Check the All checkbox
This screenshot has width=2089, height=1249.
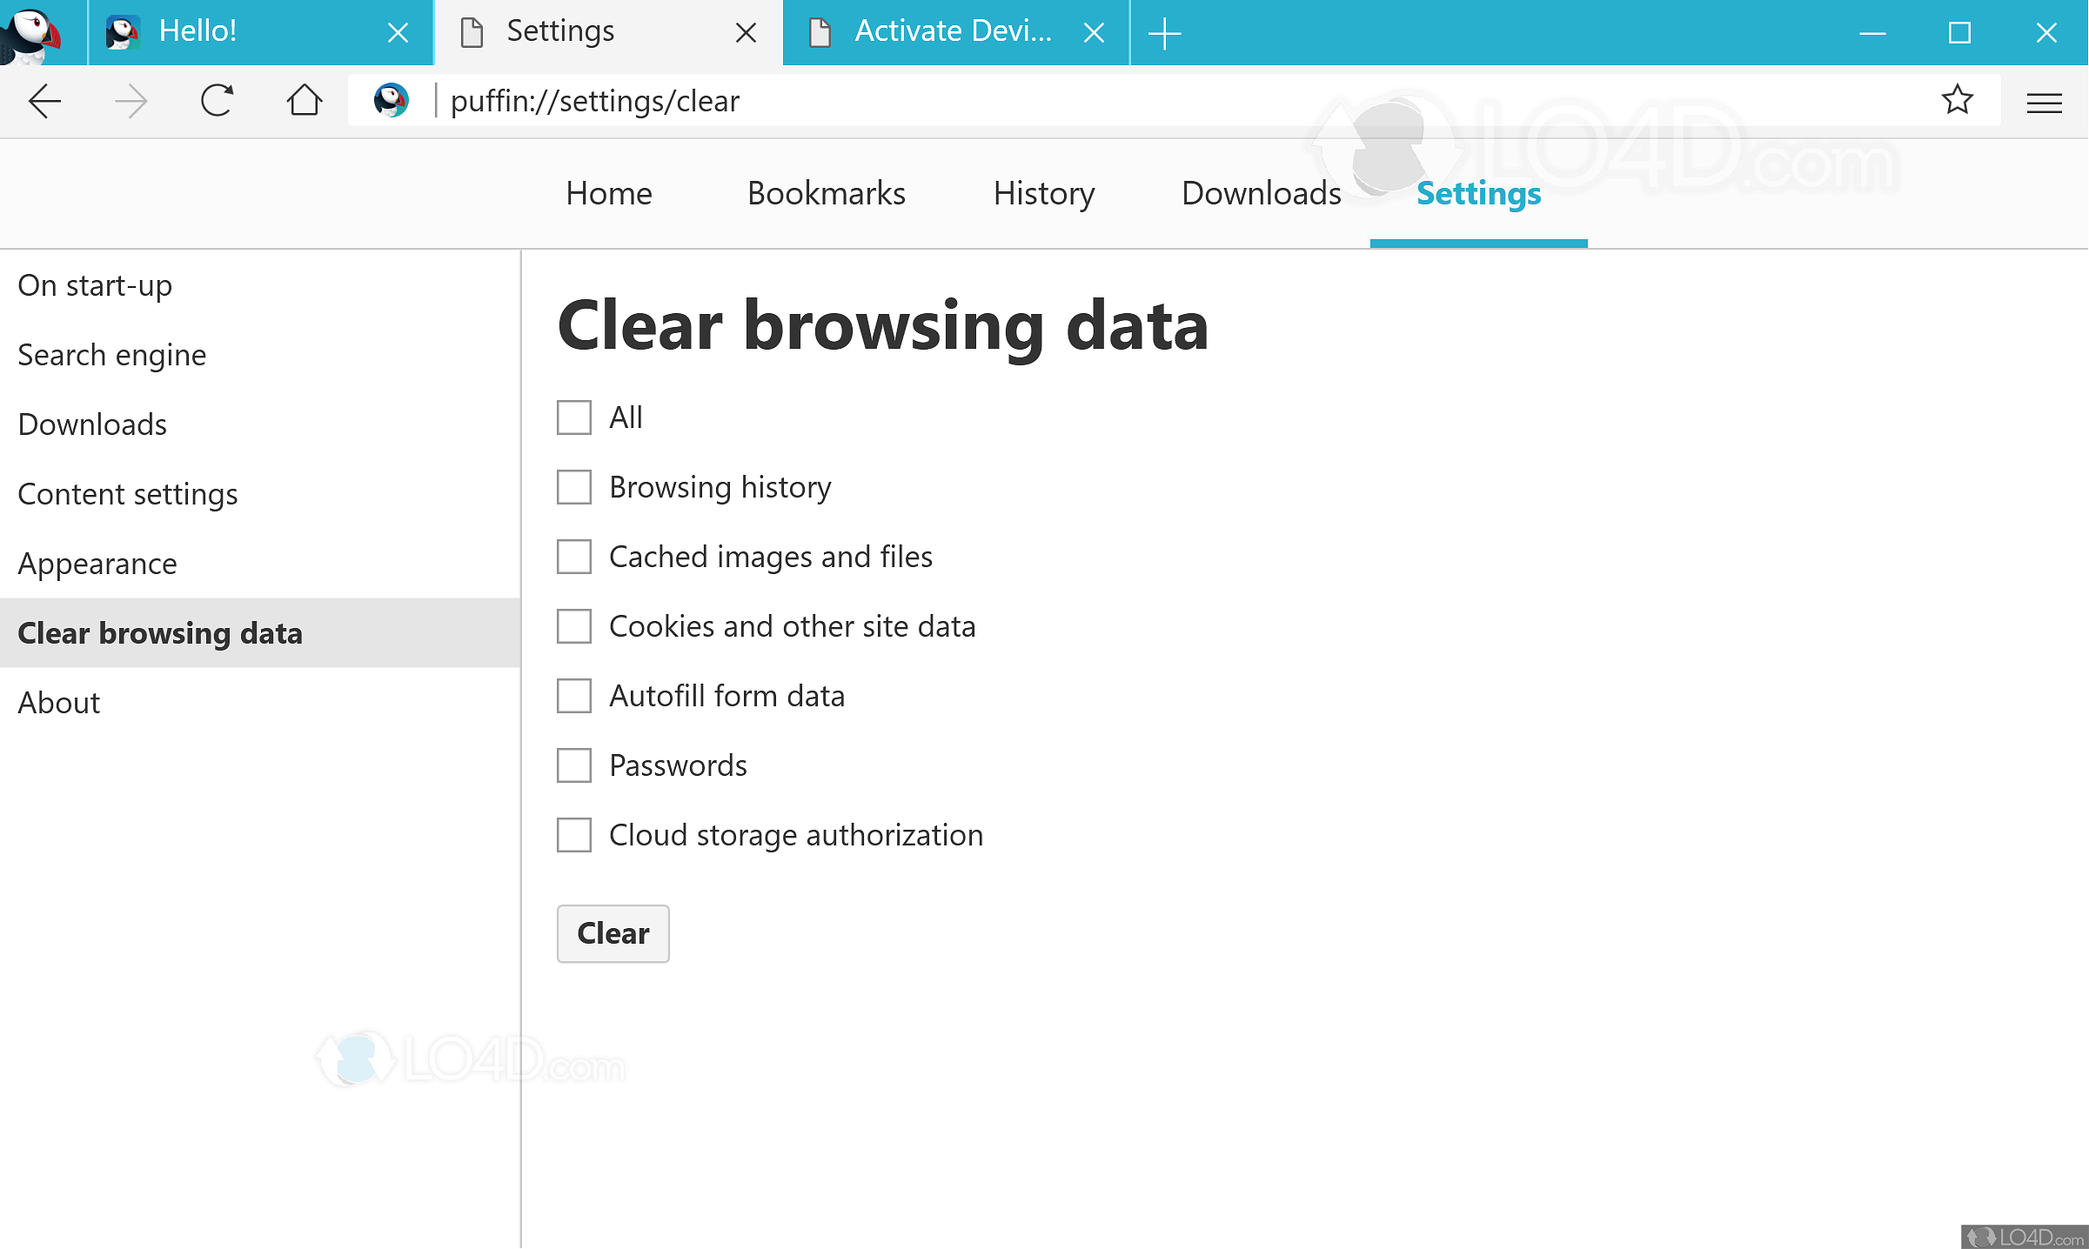[x=573, y=417]
